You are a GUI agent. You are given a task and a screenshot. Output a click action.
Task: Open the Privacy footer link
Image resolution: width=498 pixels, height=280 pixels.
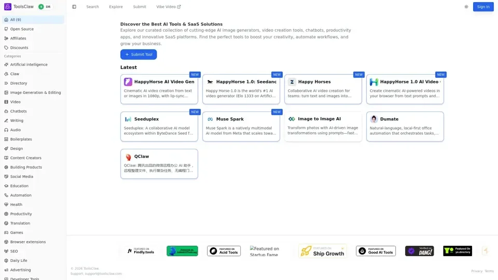coord(476,271)
